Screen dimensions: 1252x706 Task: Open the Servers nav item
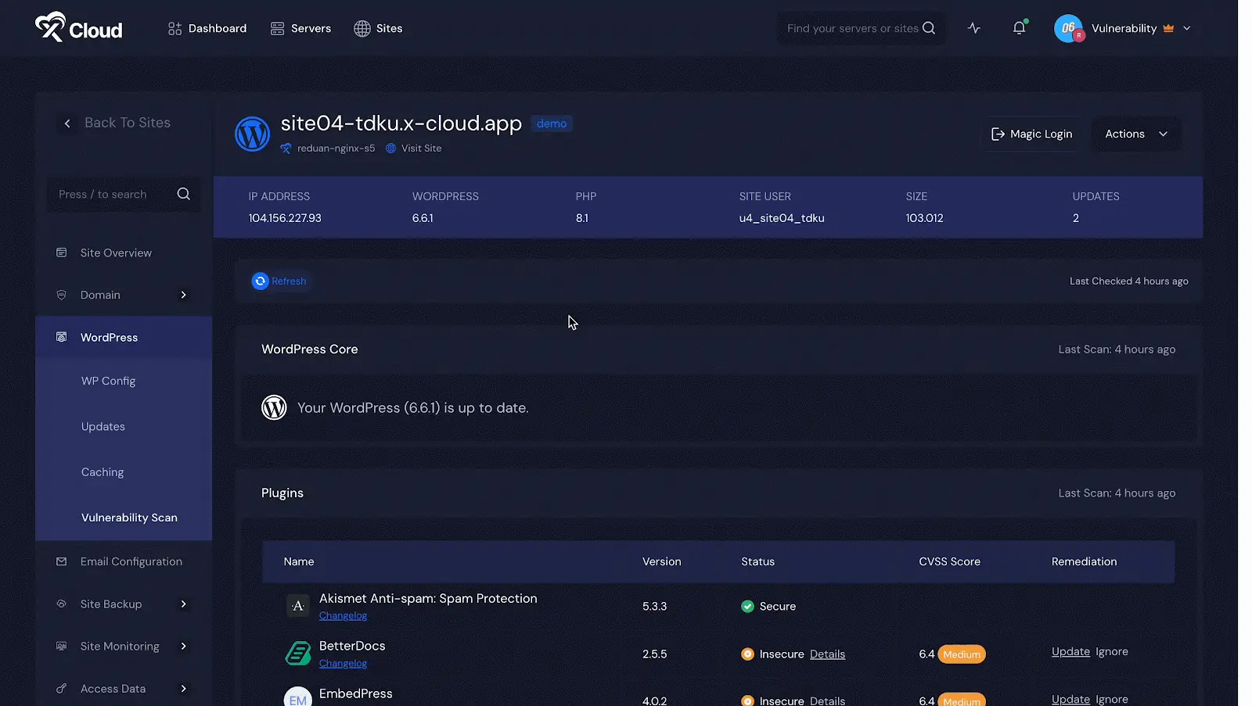tap(300, 28)
